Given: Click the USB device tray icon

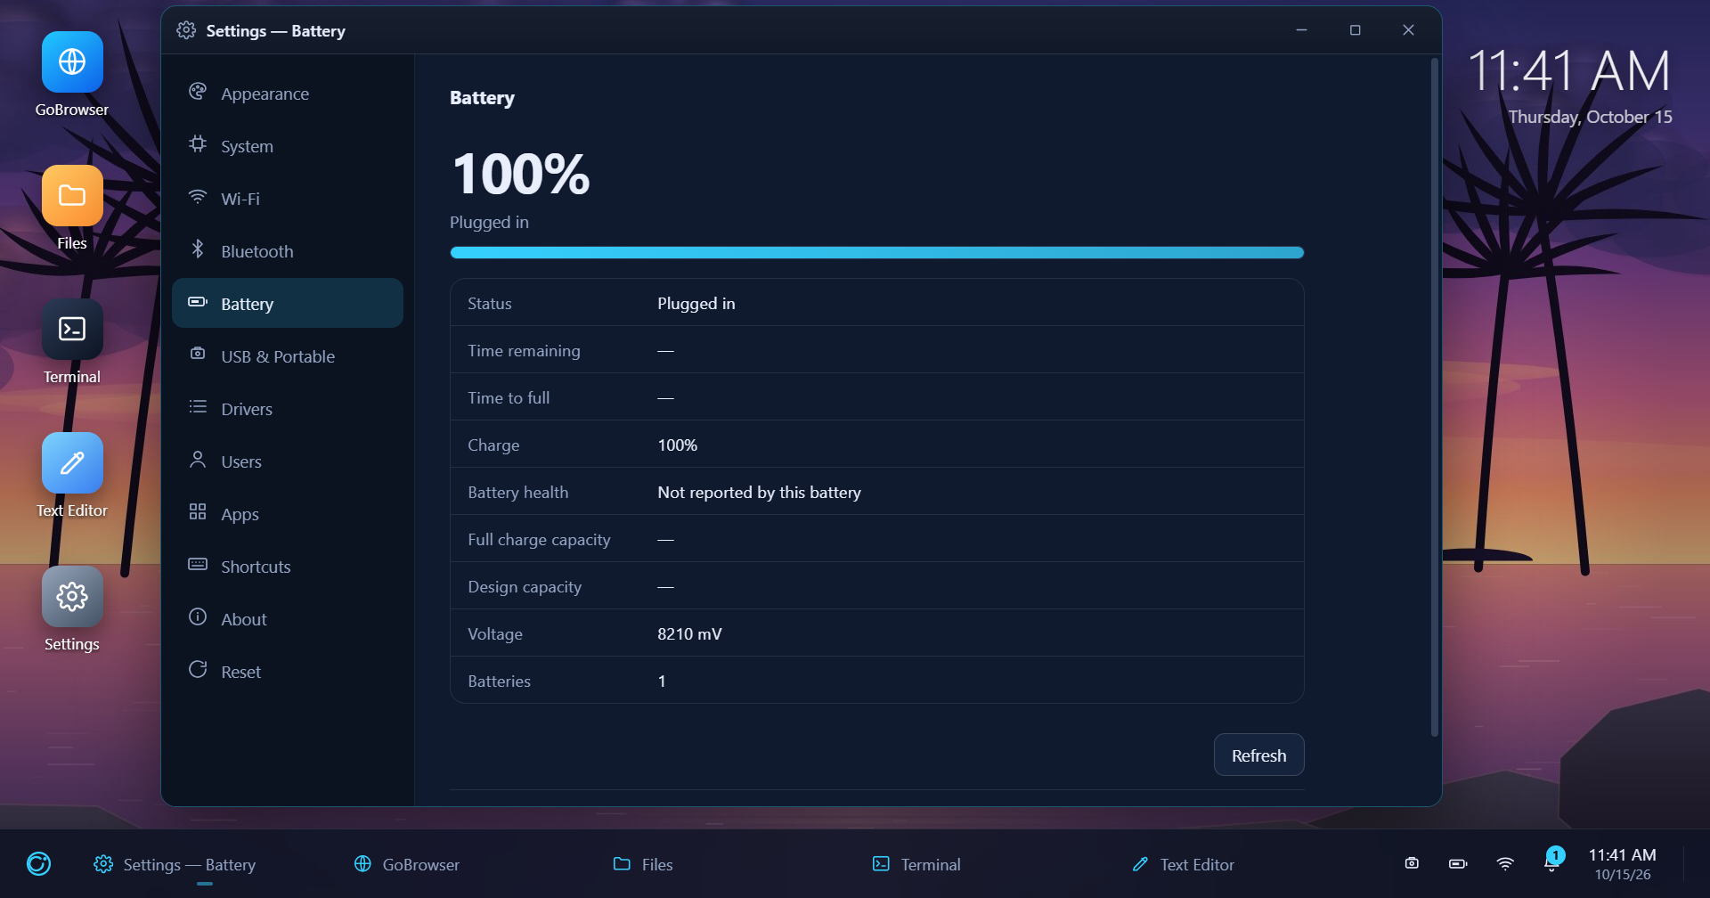Looking at the screenshot, I should pos(1412,863).
